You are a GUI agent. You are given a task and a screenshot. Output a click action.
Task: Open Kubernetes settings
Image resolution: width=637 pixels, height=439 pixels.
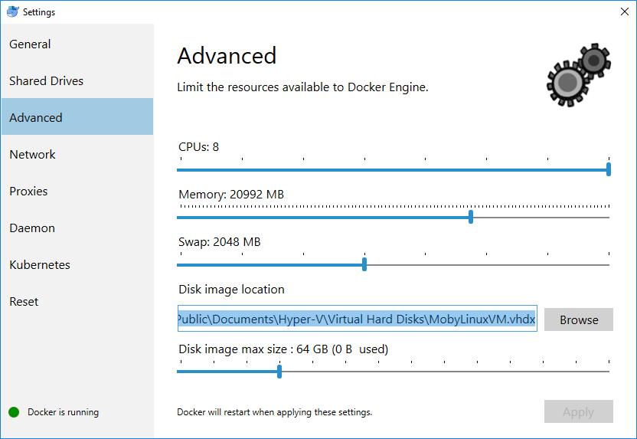(77, 264)
